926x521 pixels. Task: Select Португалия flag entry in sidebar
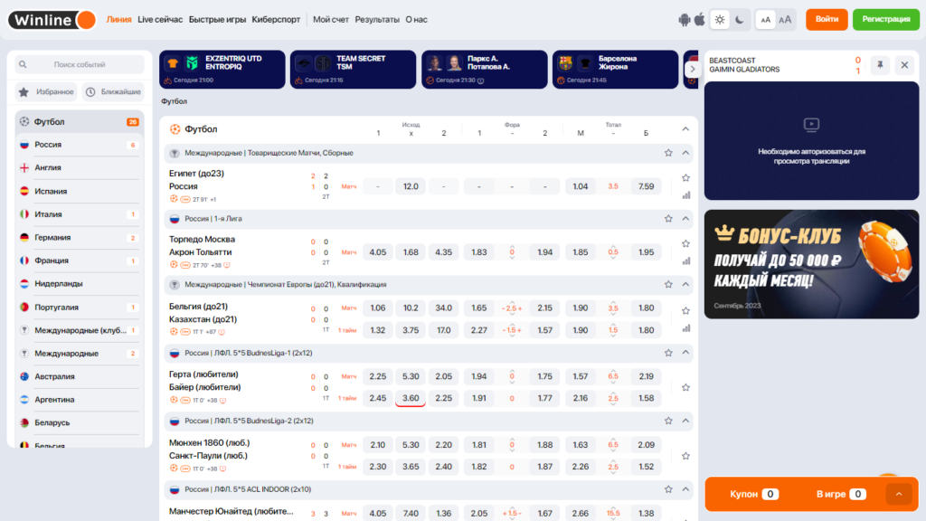pyautogui.click(x=80, y=308)
